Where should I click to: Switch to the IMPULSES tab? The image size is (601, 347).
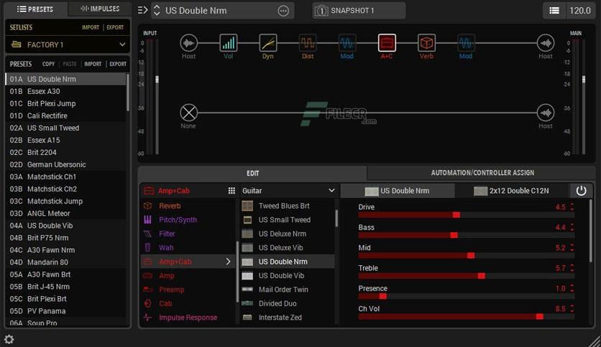(x=100, y=9)
